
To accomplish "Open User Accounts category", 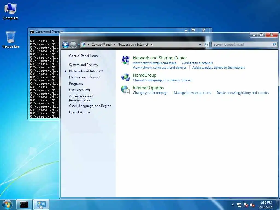I will tap(80, 90).
